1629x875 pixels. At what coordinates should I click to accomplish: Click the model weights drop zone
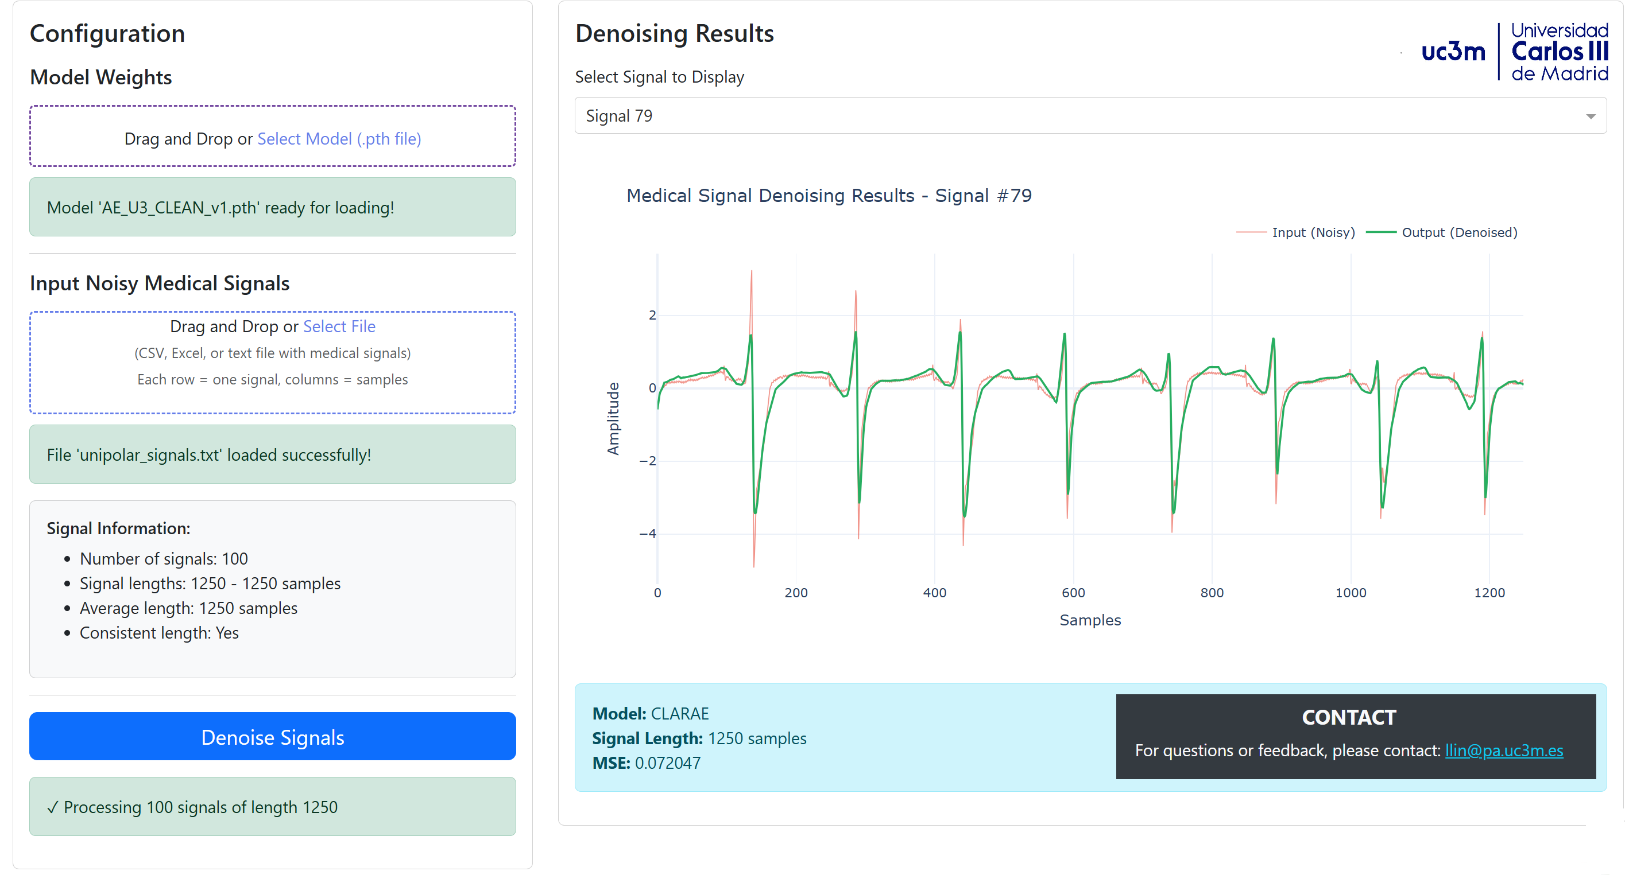click(x=273, y=154)
